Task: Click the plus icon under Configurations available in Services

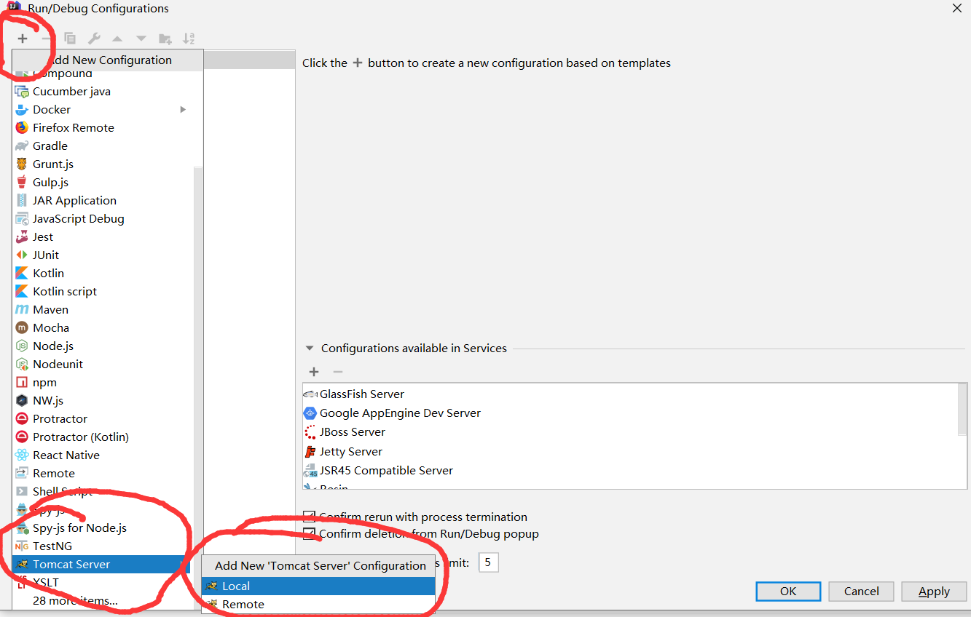Action: click(x=313, y=372)
